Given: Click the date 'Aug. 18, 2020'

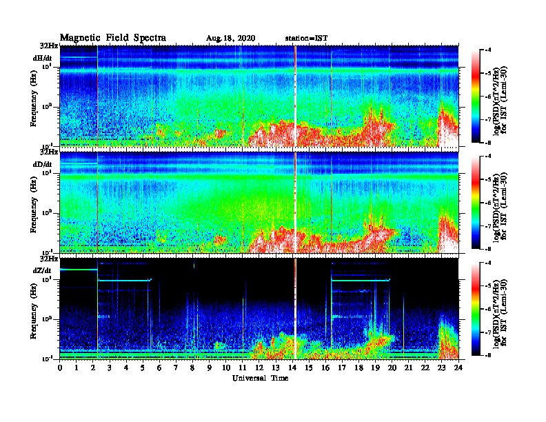Looking at the screenshot, I should (x=230, y=39).
